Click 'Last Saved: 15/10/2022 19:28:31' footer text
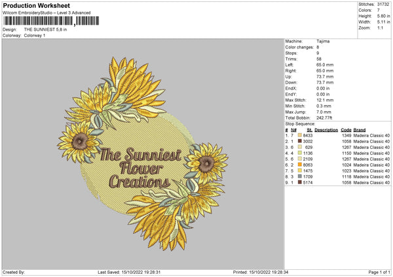 [129, 272]
